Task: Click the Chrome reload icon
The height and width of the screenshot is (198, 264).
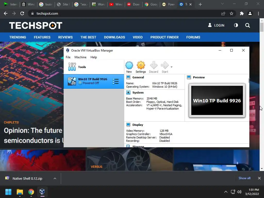Action: coord(22,13)
